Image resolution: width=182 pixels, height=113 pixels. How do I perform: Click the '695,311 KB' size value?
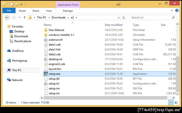coord(170,54)
